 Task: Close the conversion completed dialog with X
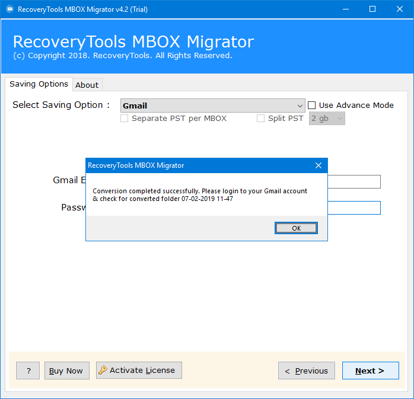click(x=319, y=165)
